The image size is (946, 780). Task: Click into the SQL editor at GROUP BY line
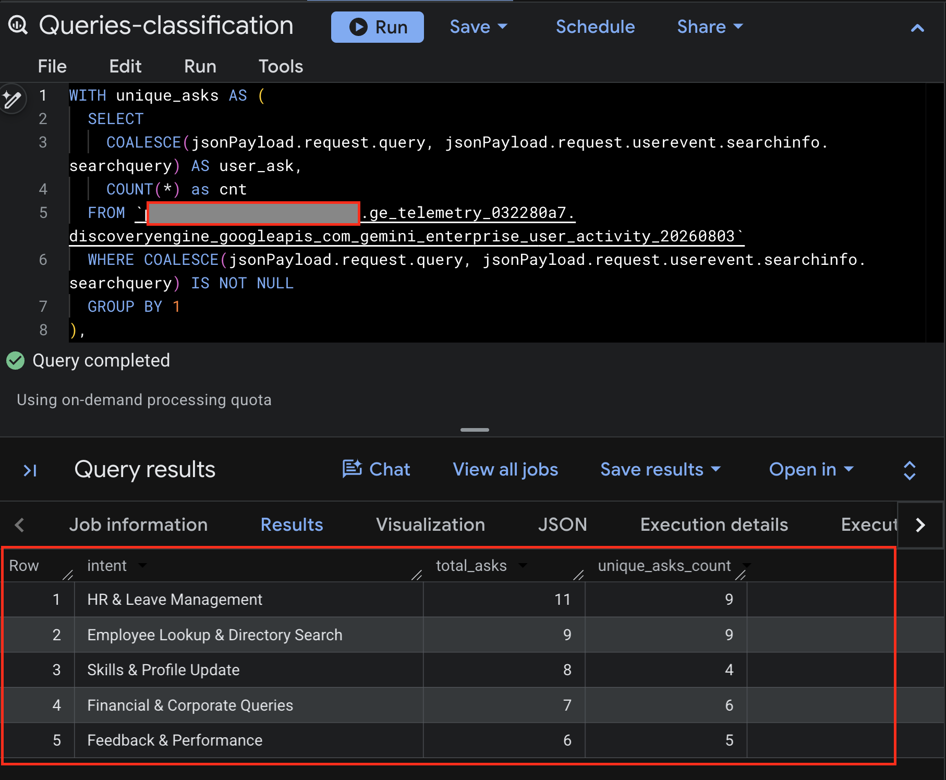point(135,307)
